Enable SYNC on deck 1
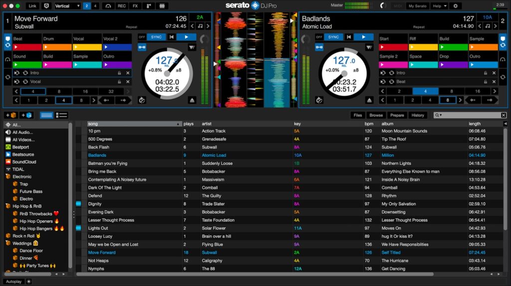Viewport: 511px width, 286px height. [156, 37]
